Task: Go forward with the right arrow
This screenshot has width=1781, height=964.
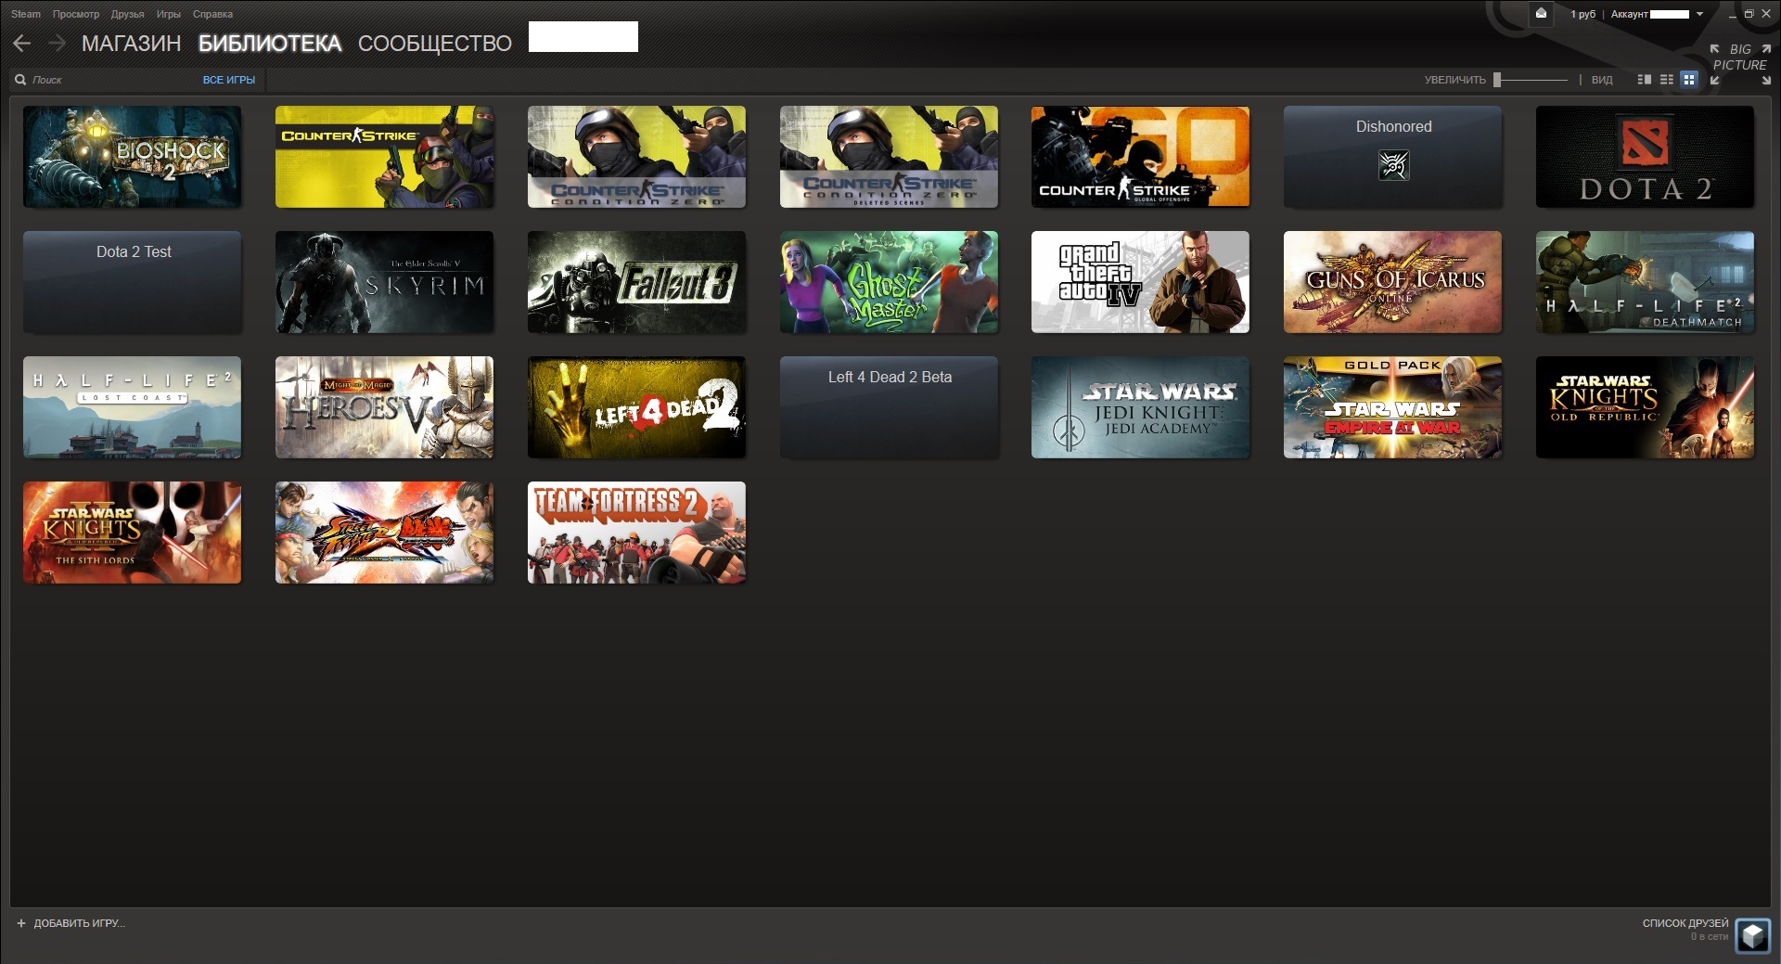Action: [x=57, y=44]
